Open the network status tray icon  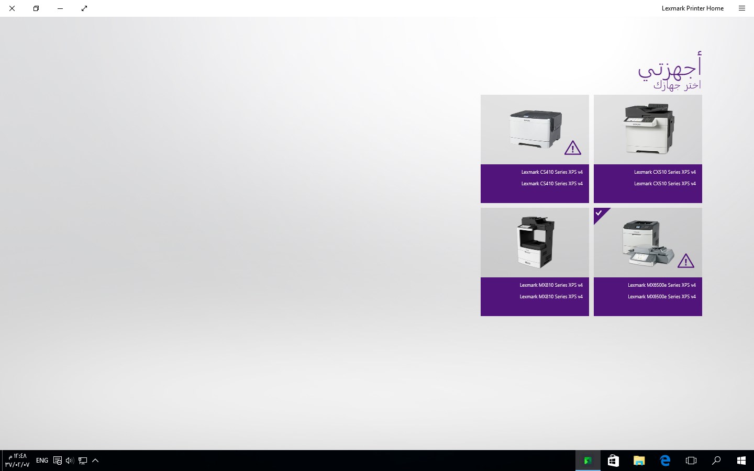(x=83, y=461)
